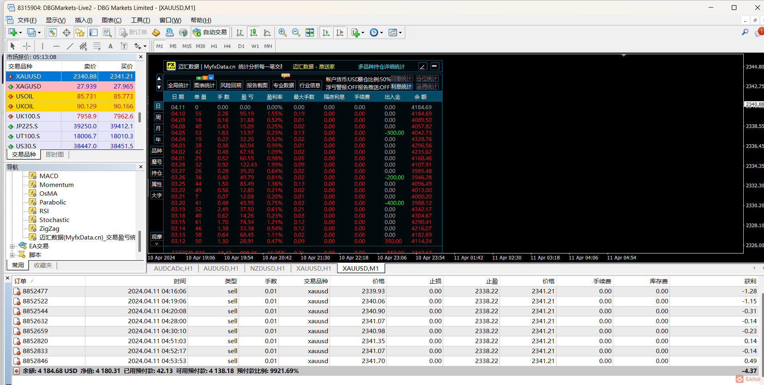764x385 pixels.
Task: Toggle chart auto-scroll to latest bar
Action: point(326,33)
